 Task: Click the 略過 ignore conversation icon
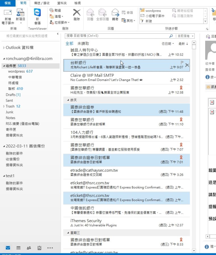tap(55, 10)
